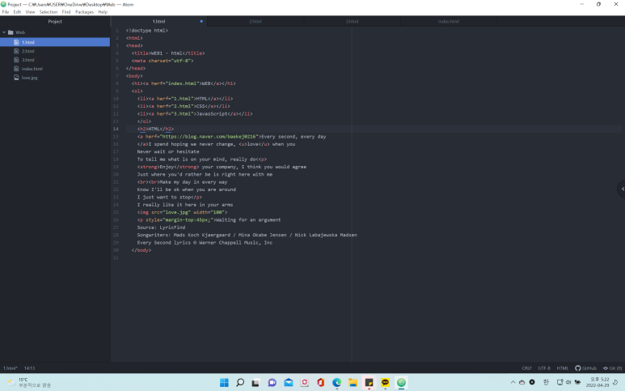Switch to the index.html editor tab

click(x=449, y=22)
